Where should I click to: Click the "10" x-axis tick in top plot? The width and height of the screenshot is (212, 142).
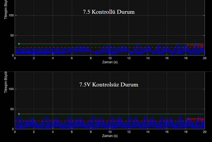click(110, 58)
